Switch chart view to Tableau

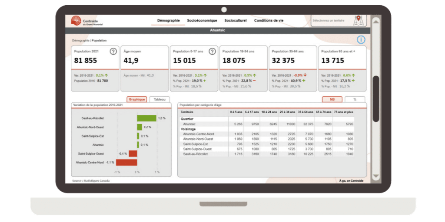(x=159, y=99)
